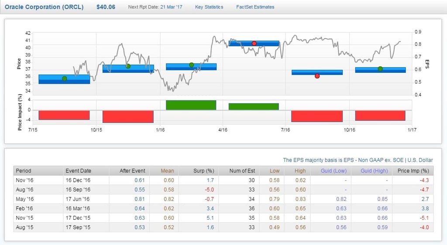Click event date 17 Jun '16
The width and height of the screenshot is (447, 245).
click(78, 199)
